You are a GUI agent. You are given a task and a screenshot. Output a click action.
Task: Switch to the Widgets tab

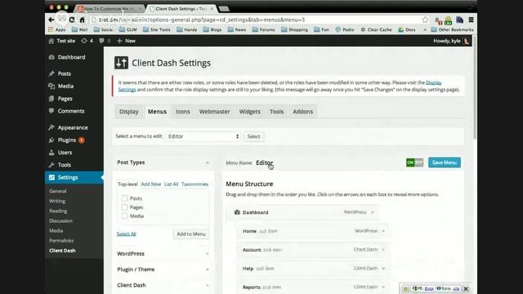[x=249, y=112]
